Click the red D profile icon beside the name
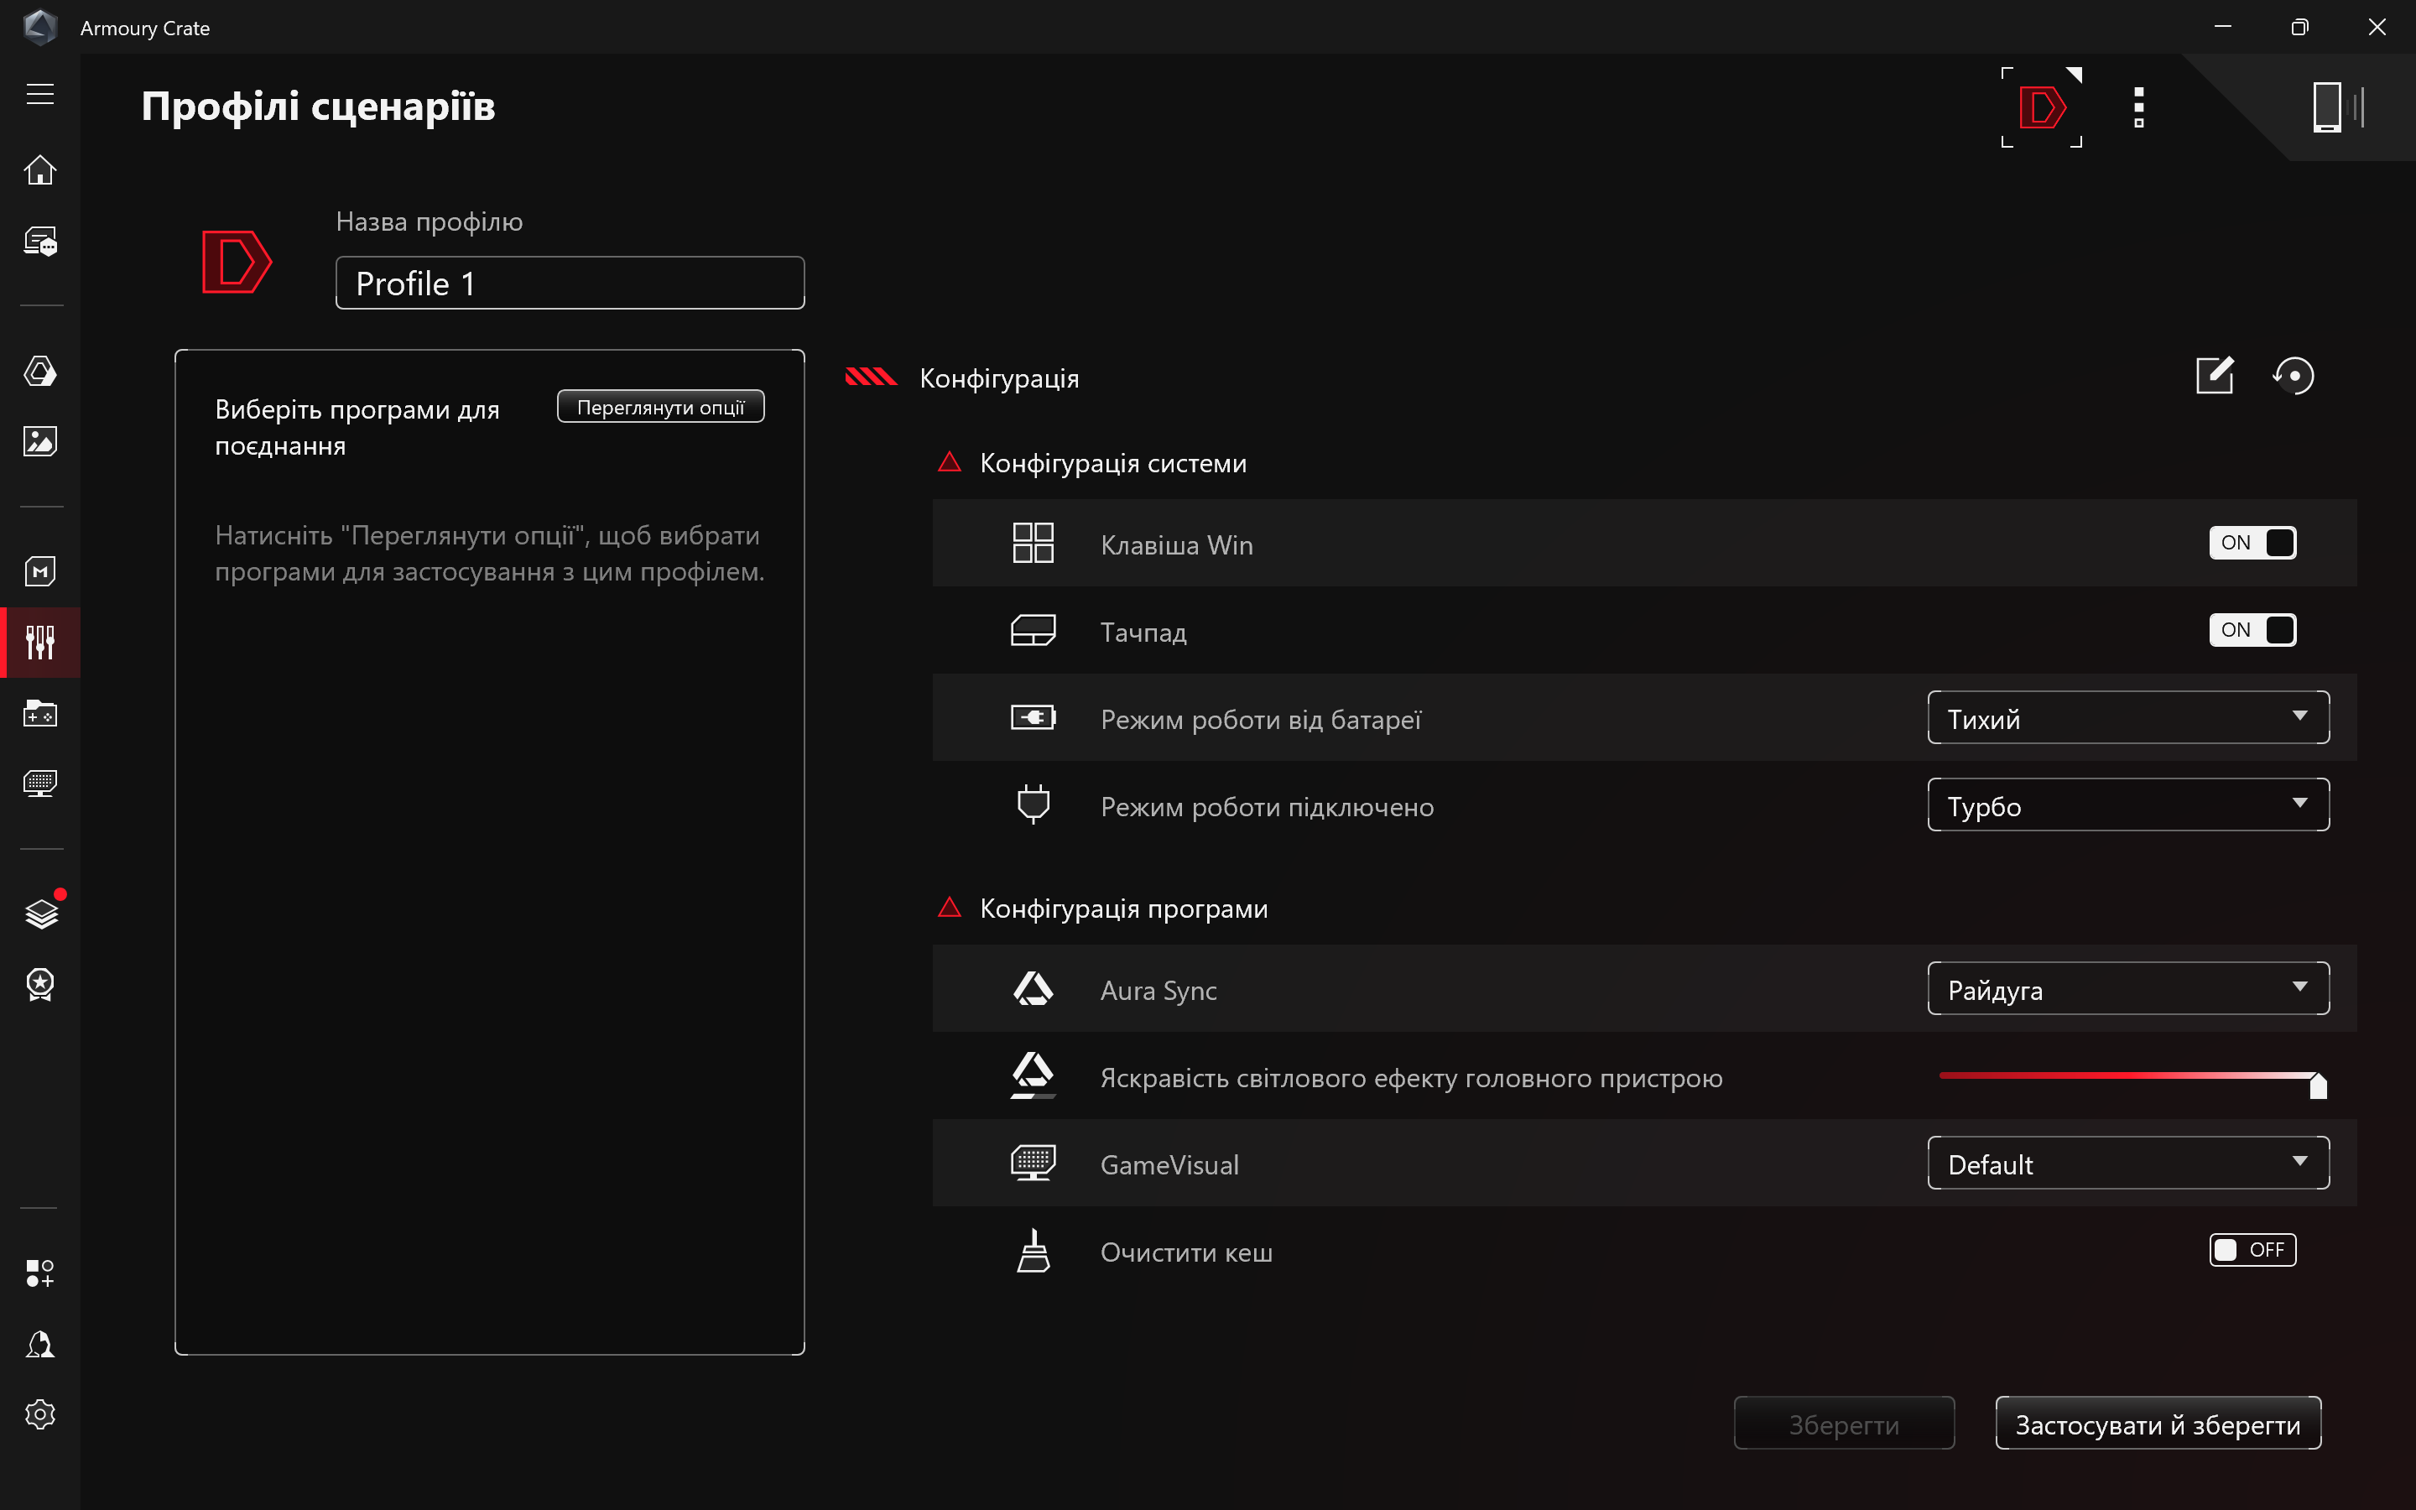This screenshot has width=2416, height=1510. (237, 262)
